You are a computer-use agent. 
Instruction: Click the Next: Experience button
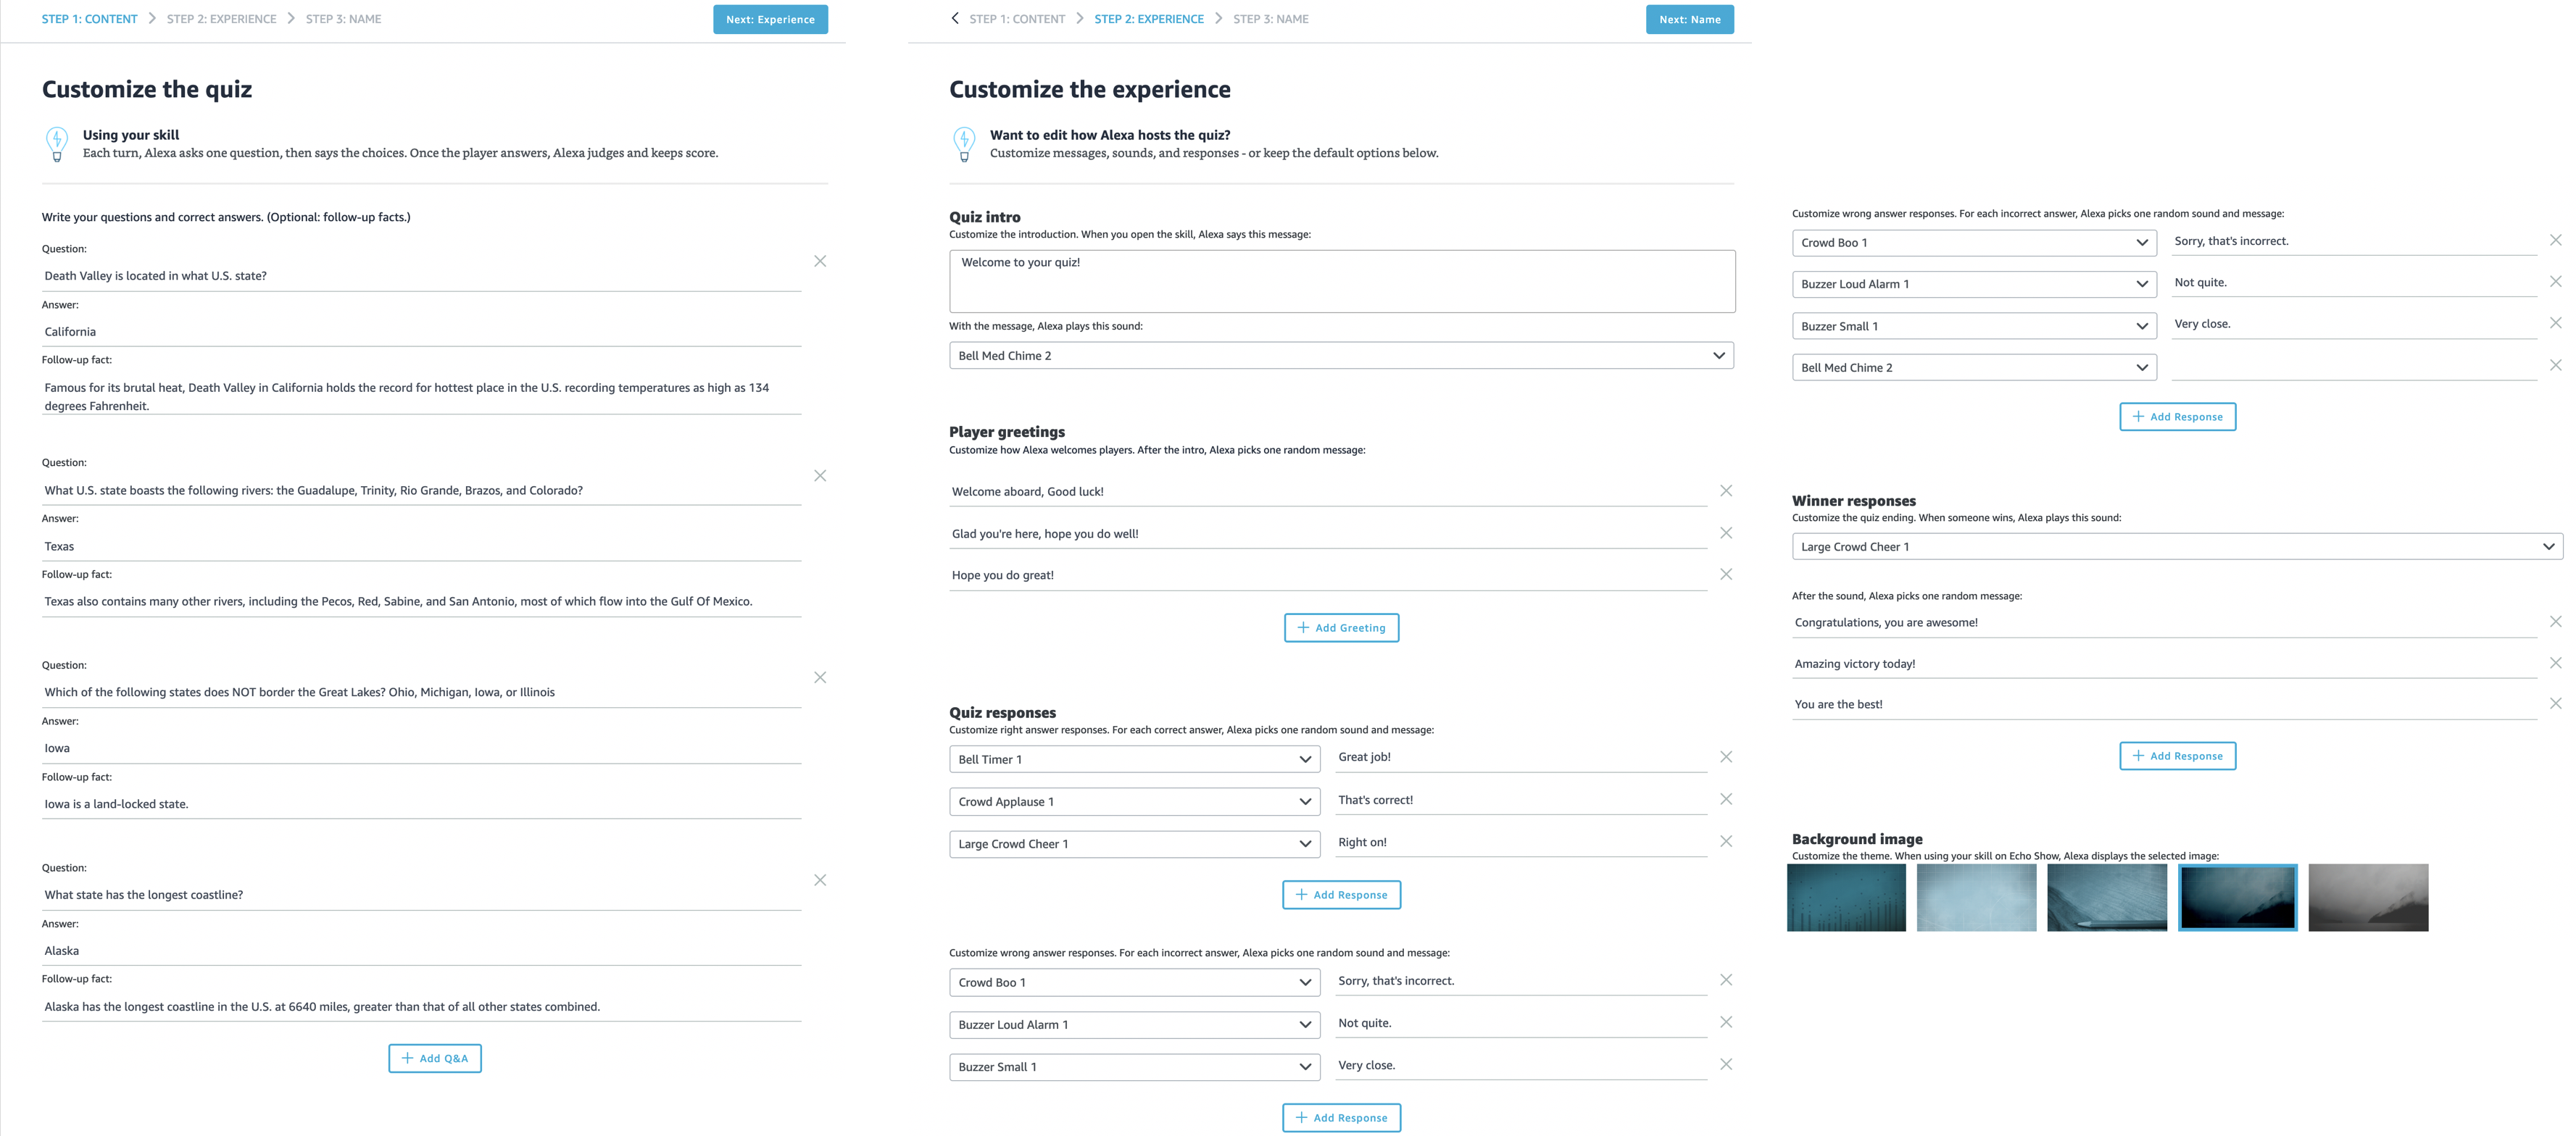(x=770, y=19)
